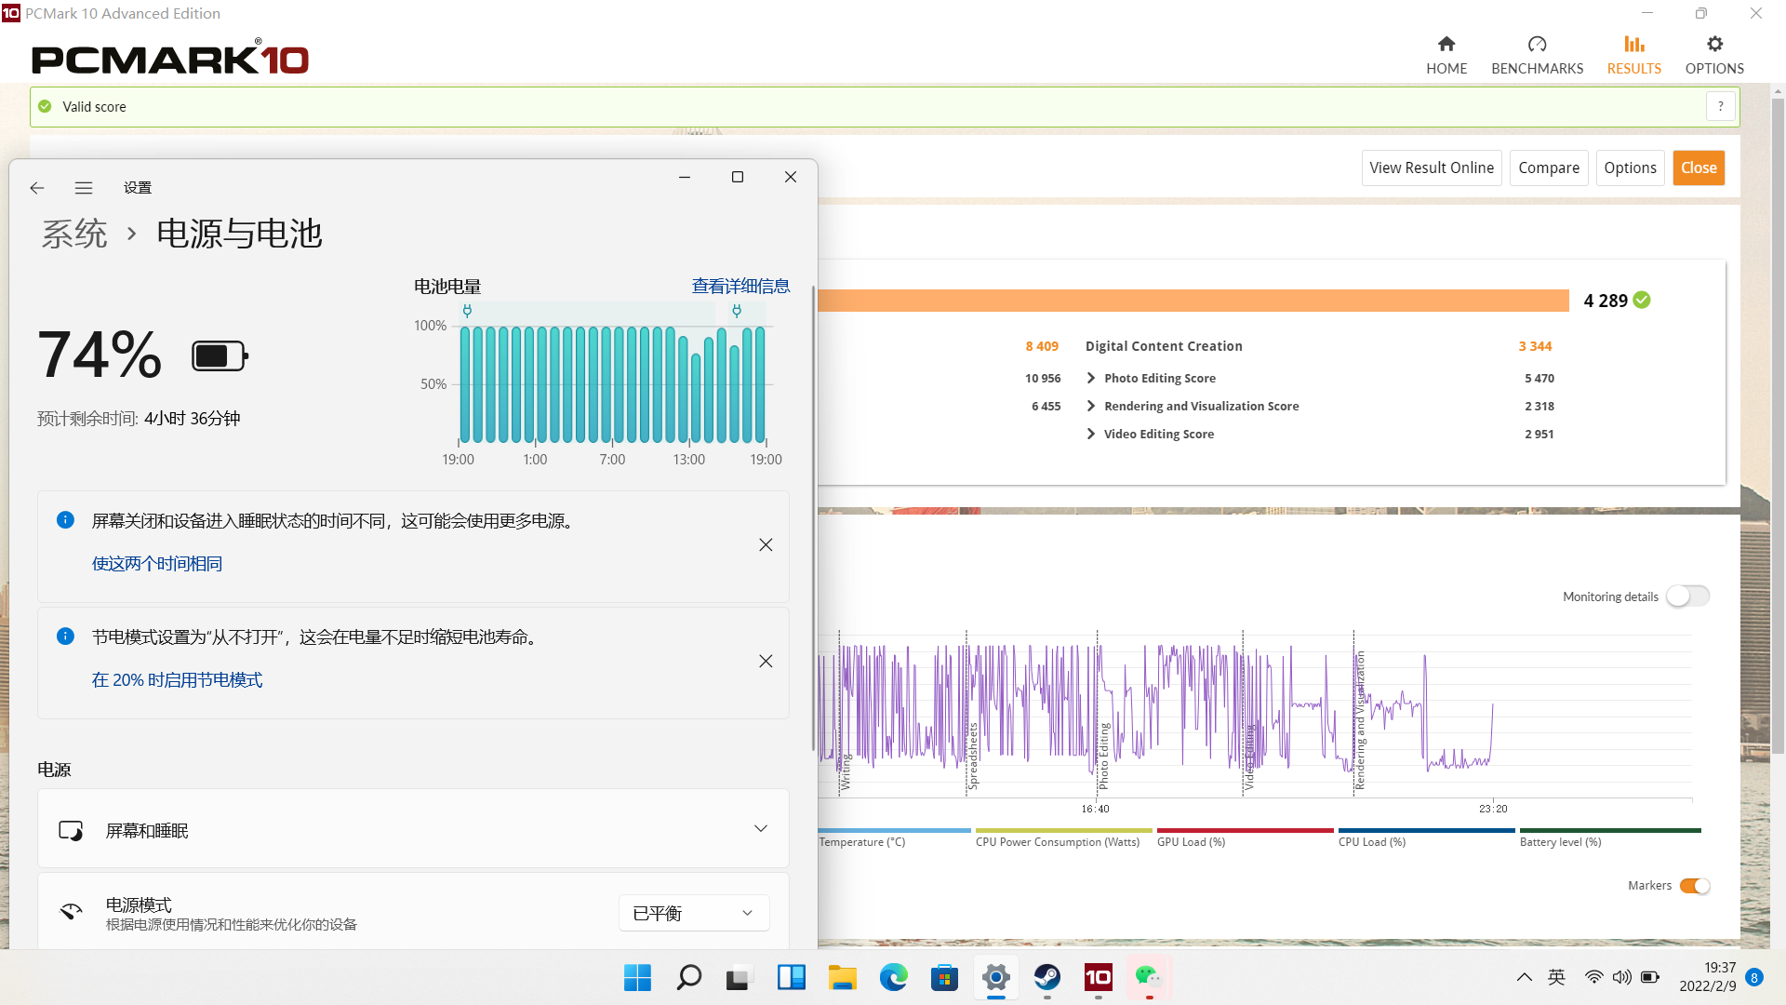Click the Spreadsheets marker on the chart

(x=973, y=756)
